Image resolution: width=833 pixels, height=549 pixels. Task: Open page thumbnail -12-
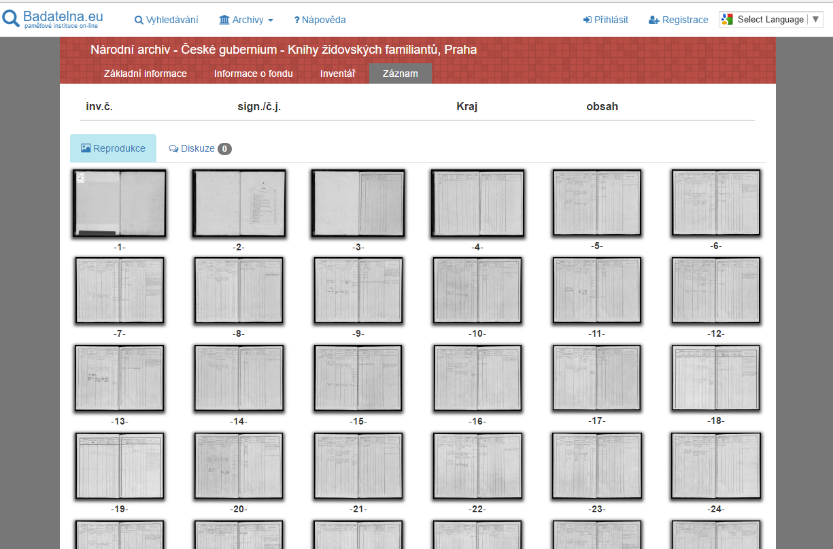coord(716,290)
